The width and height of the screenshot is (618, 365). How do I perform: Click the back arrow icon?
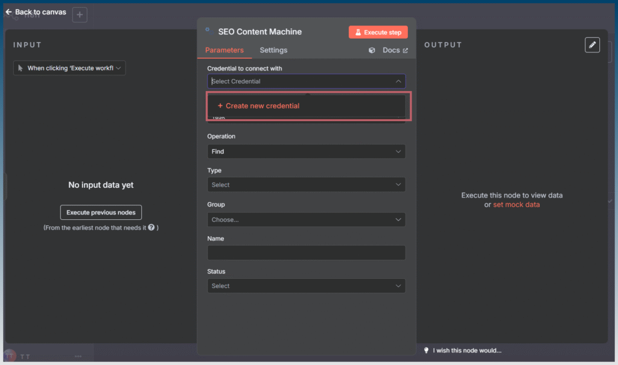click(x=8, y=12)
